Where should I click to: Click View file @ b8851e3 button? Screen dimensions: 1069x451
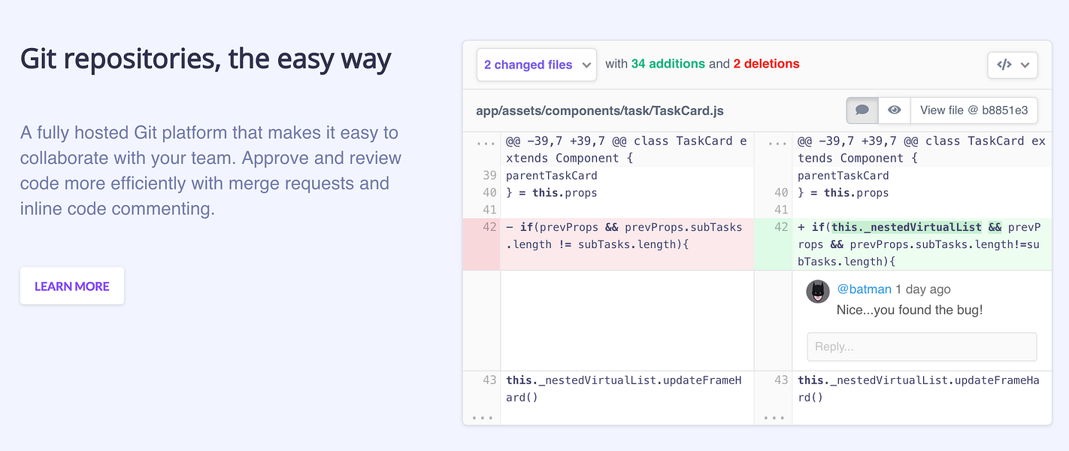974,110
